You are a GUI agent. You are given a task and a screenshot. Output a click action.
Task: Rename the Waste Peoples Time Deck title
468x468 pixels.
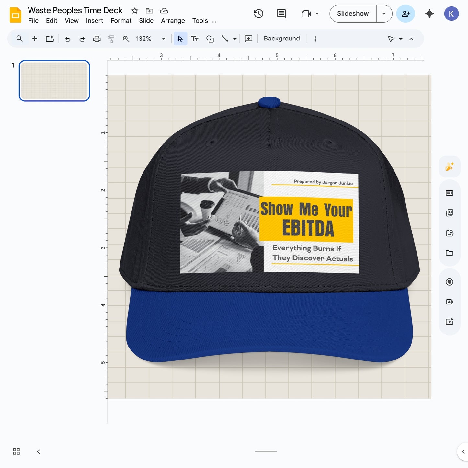pos(75,10)
